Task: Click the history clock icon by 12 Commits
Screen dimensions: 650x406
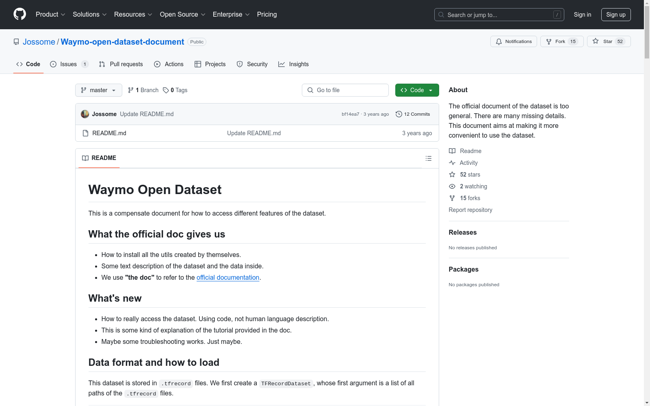Action: [x=399, y=114]
